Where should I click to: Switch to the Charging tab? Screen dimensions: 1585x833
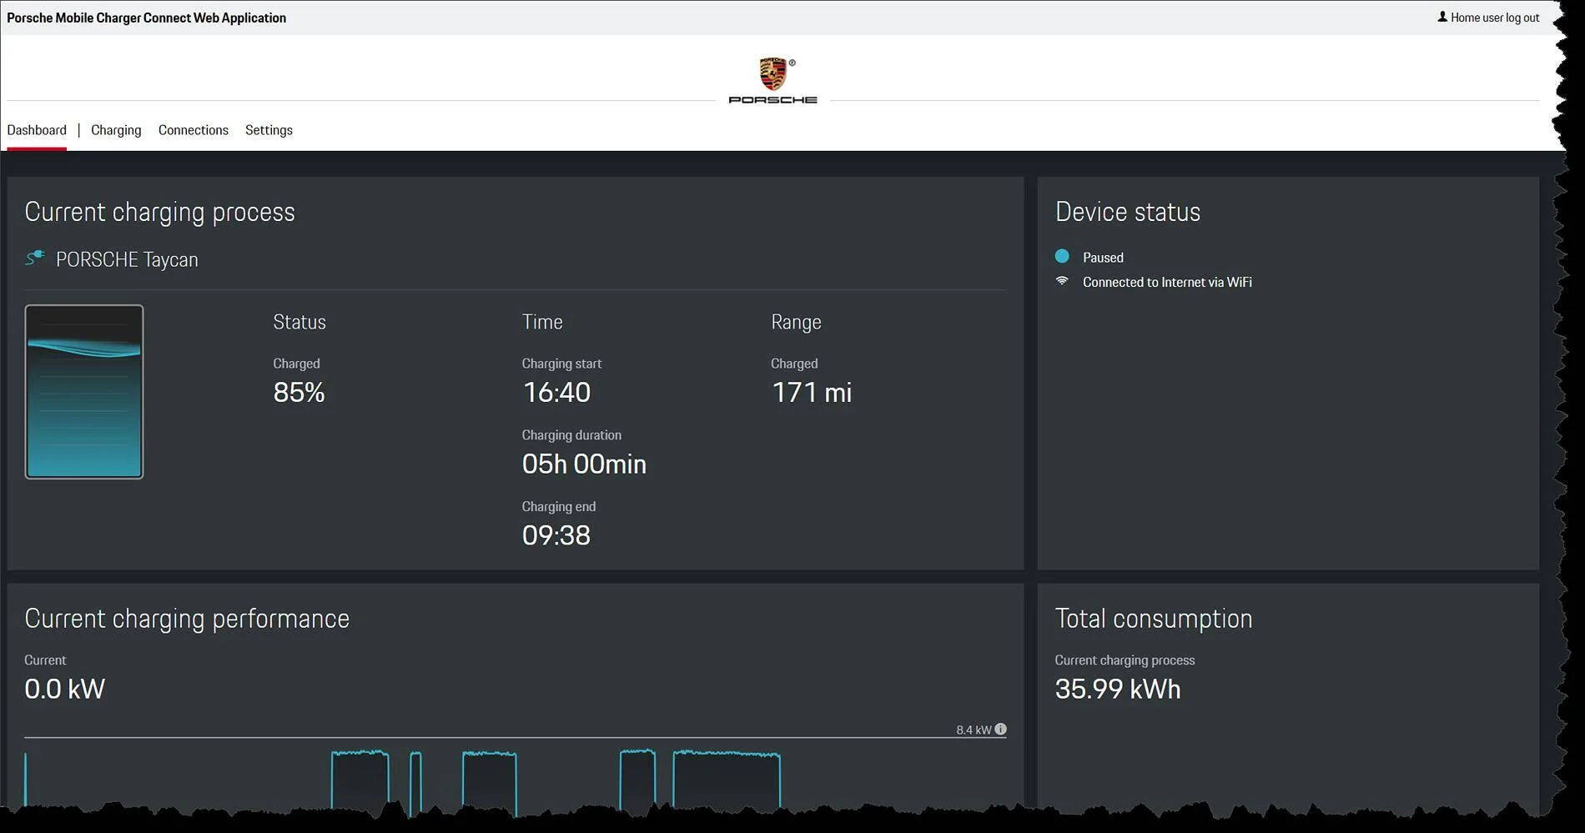click(116, 130)
